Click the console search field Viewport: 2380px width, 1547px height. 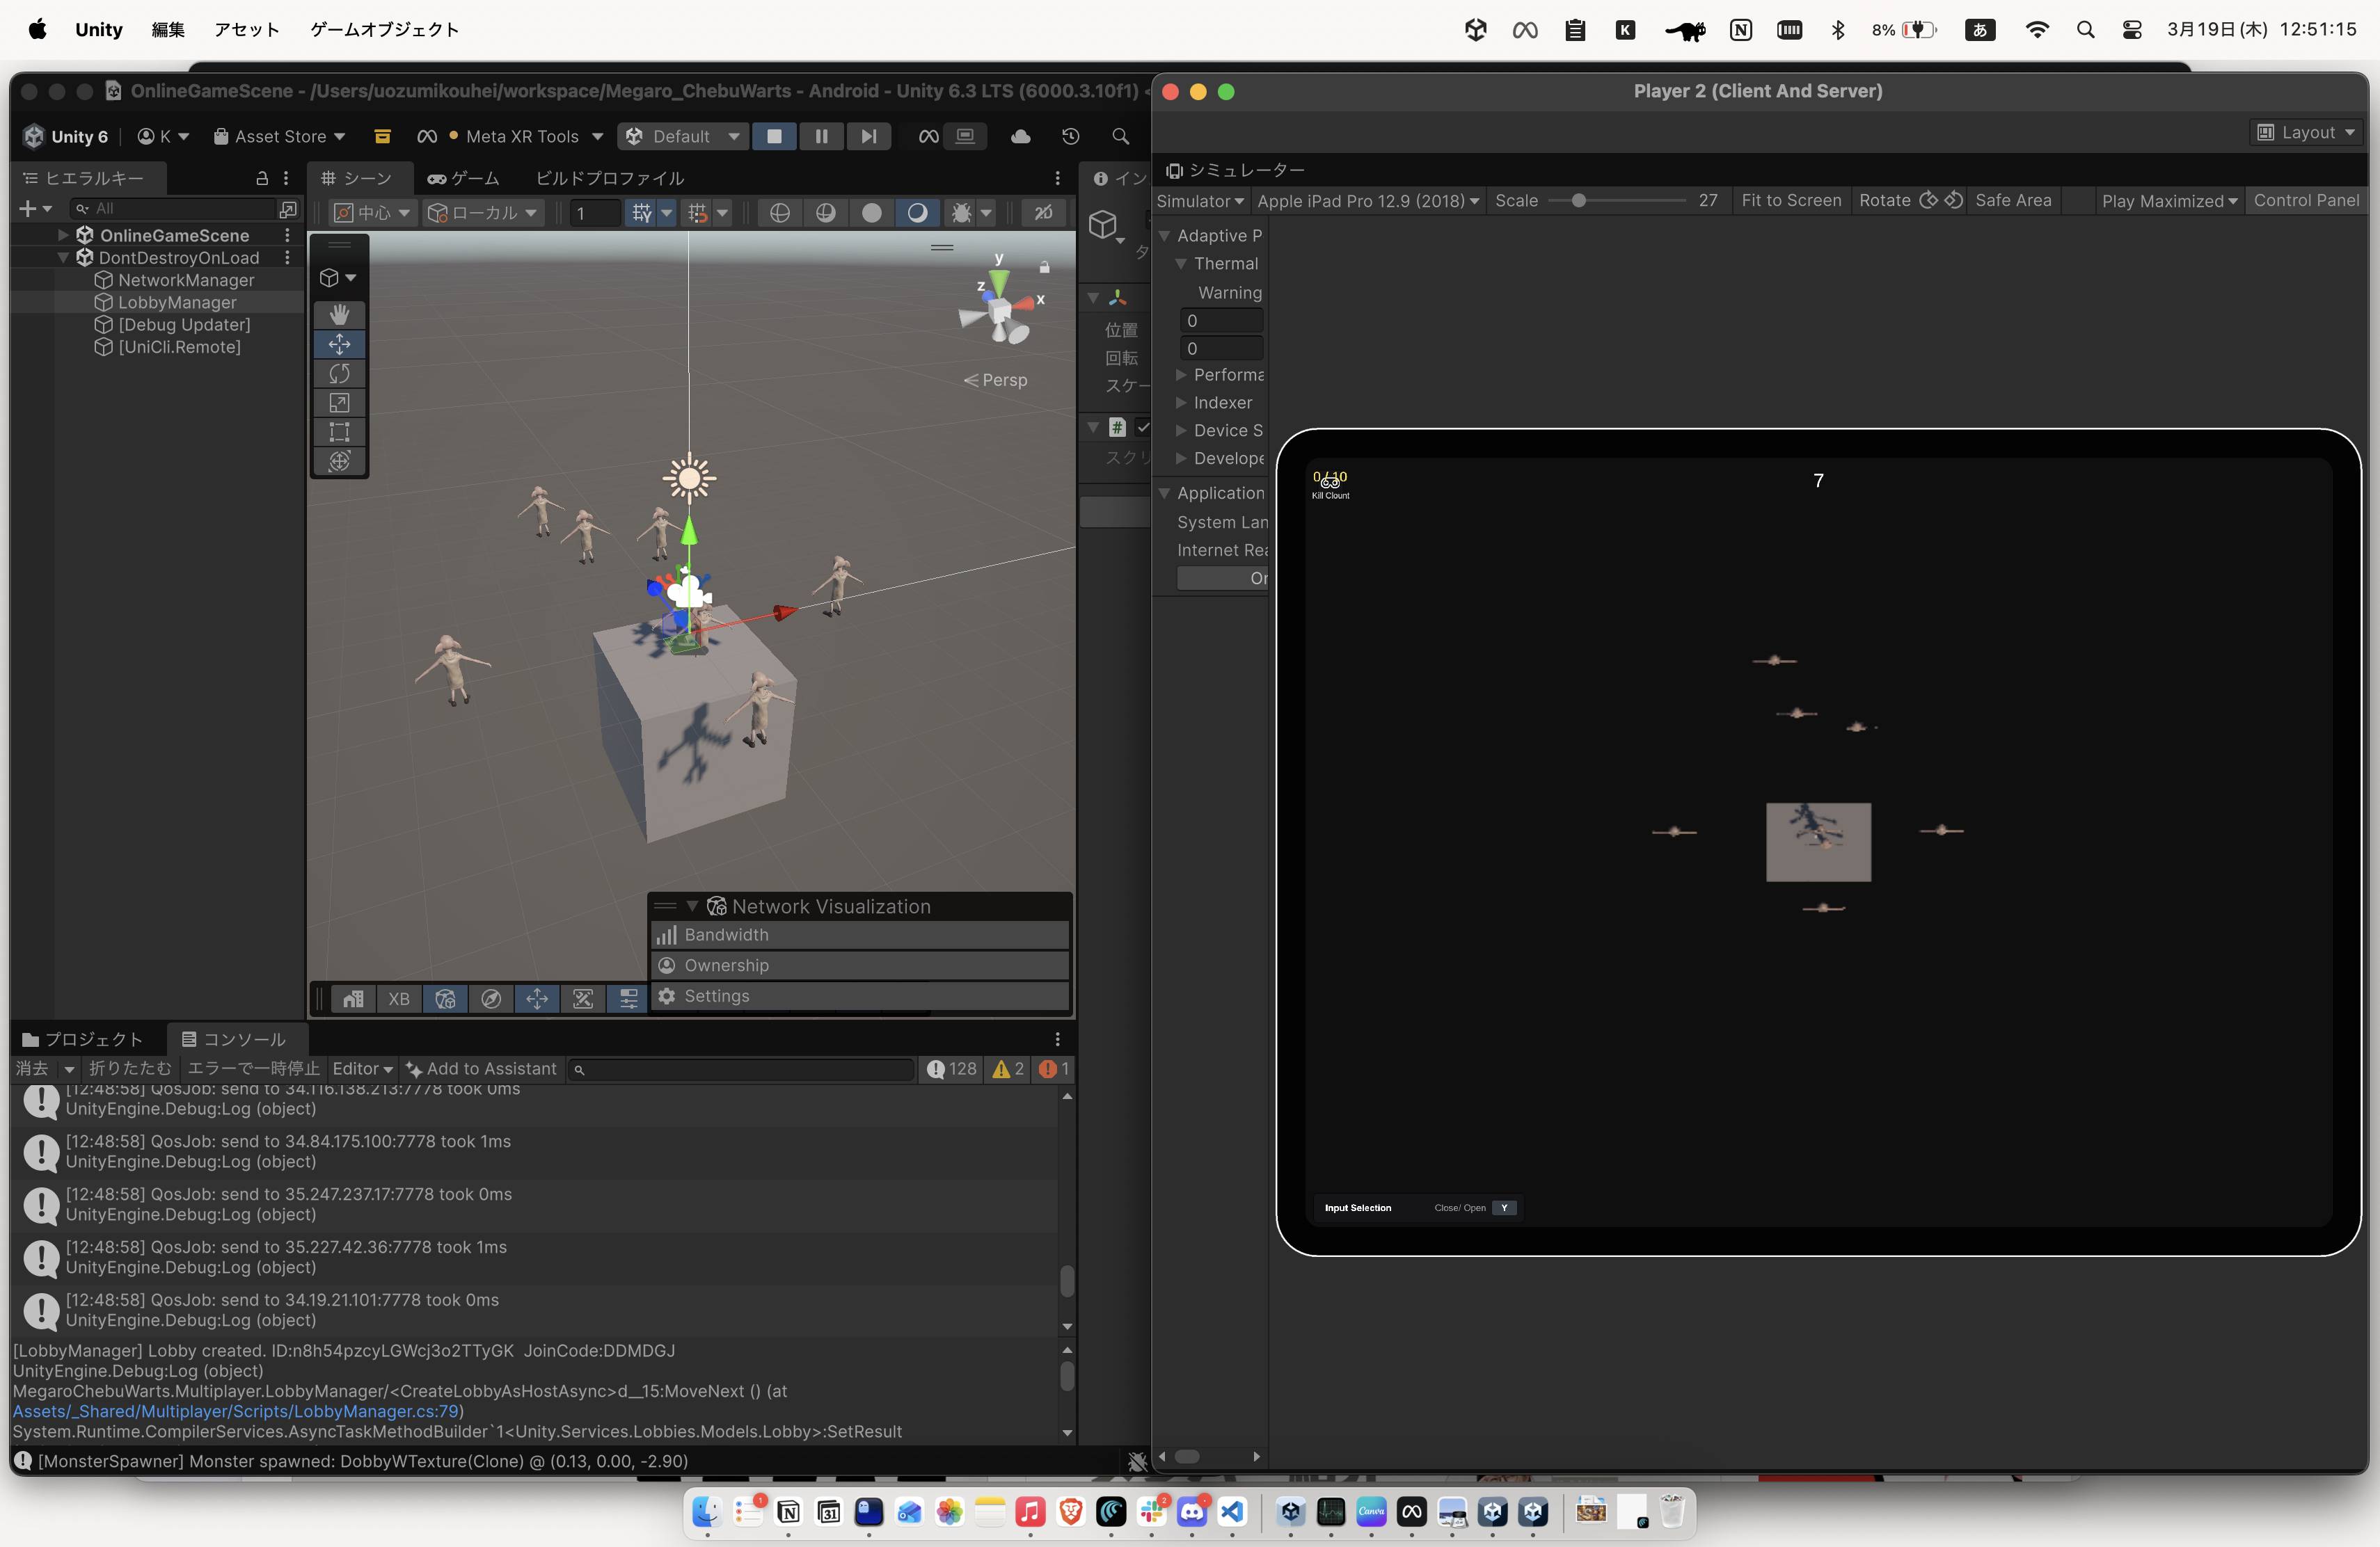740,1069
